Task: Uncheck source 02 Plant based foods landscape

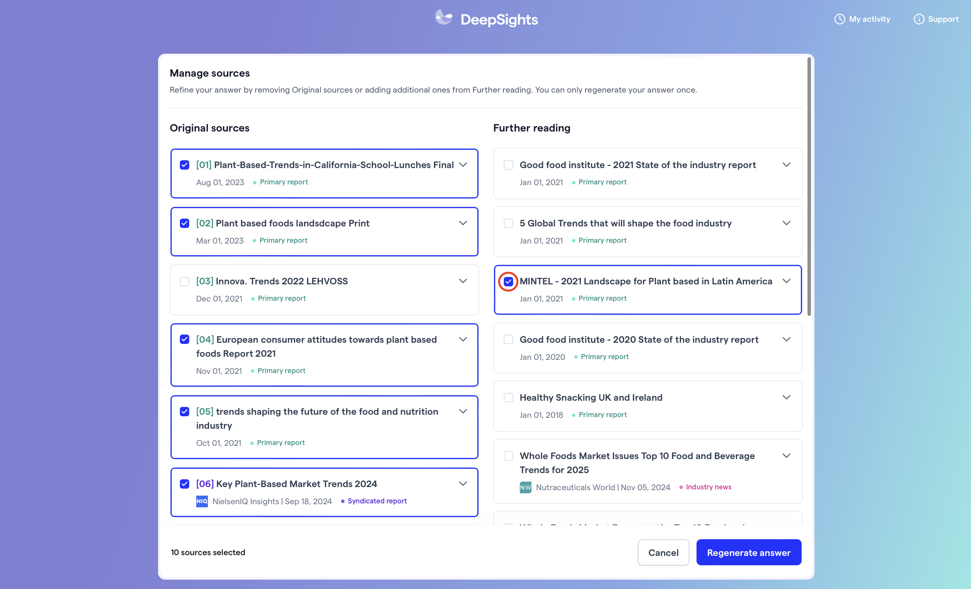Action: coord(185,223)
